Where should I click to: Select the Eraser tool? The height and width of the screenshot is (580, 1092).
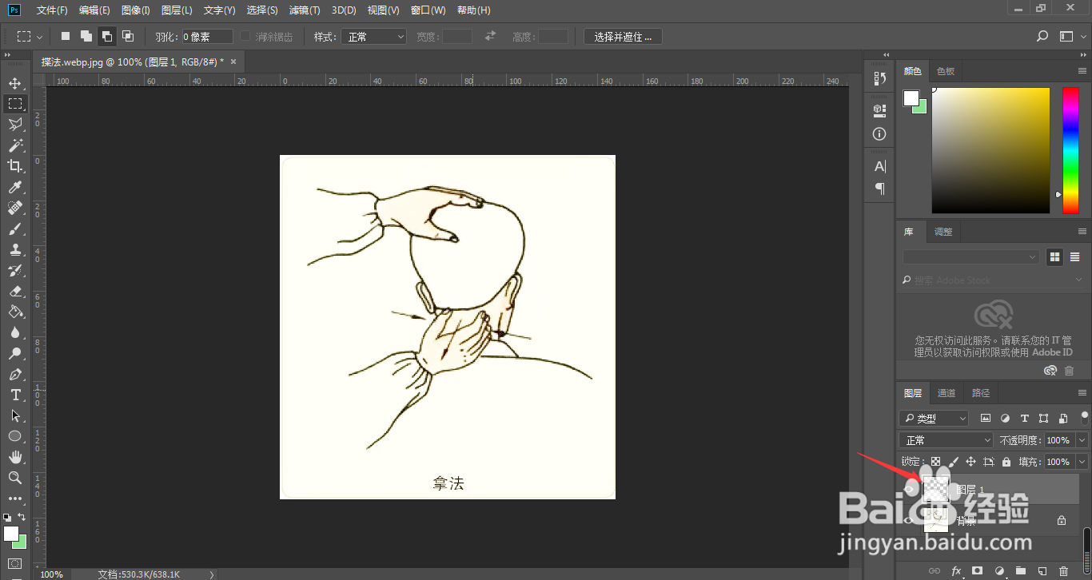tap(15, 291)
